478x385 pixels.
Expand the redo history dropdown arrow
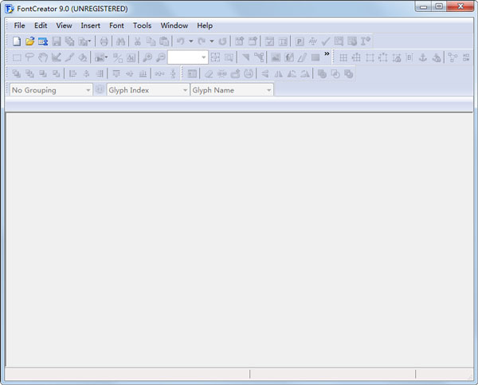(x=212, y=41)
